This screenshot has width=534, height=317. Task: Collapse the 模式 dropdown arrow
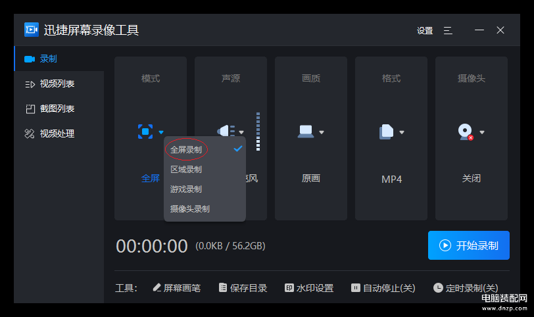(x=161, y=132)
